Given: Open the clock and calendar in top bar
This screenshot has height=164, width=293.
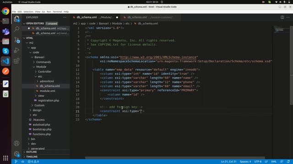Looking at the screenshot, I should point(152,2).
